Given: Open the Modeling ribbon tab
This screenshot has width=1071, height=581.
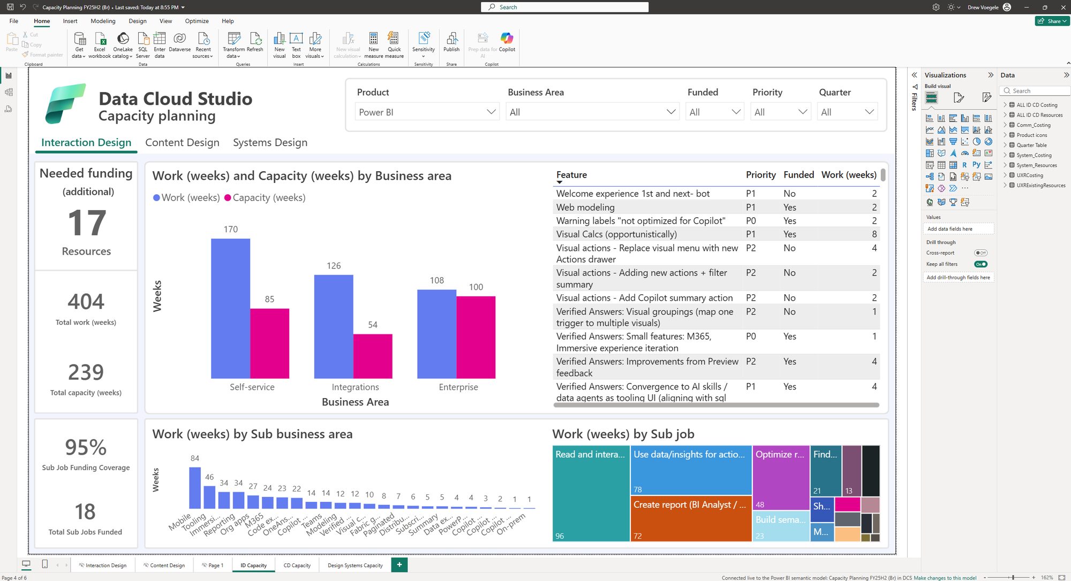Looking at the screenshot, I should click(103, 21).
